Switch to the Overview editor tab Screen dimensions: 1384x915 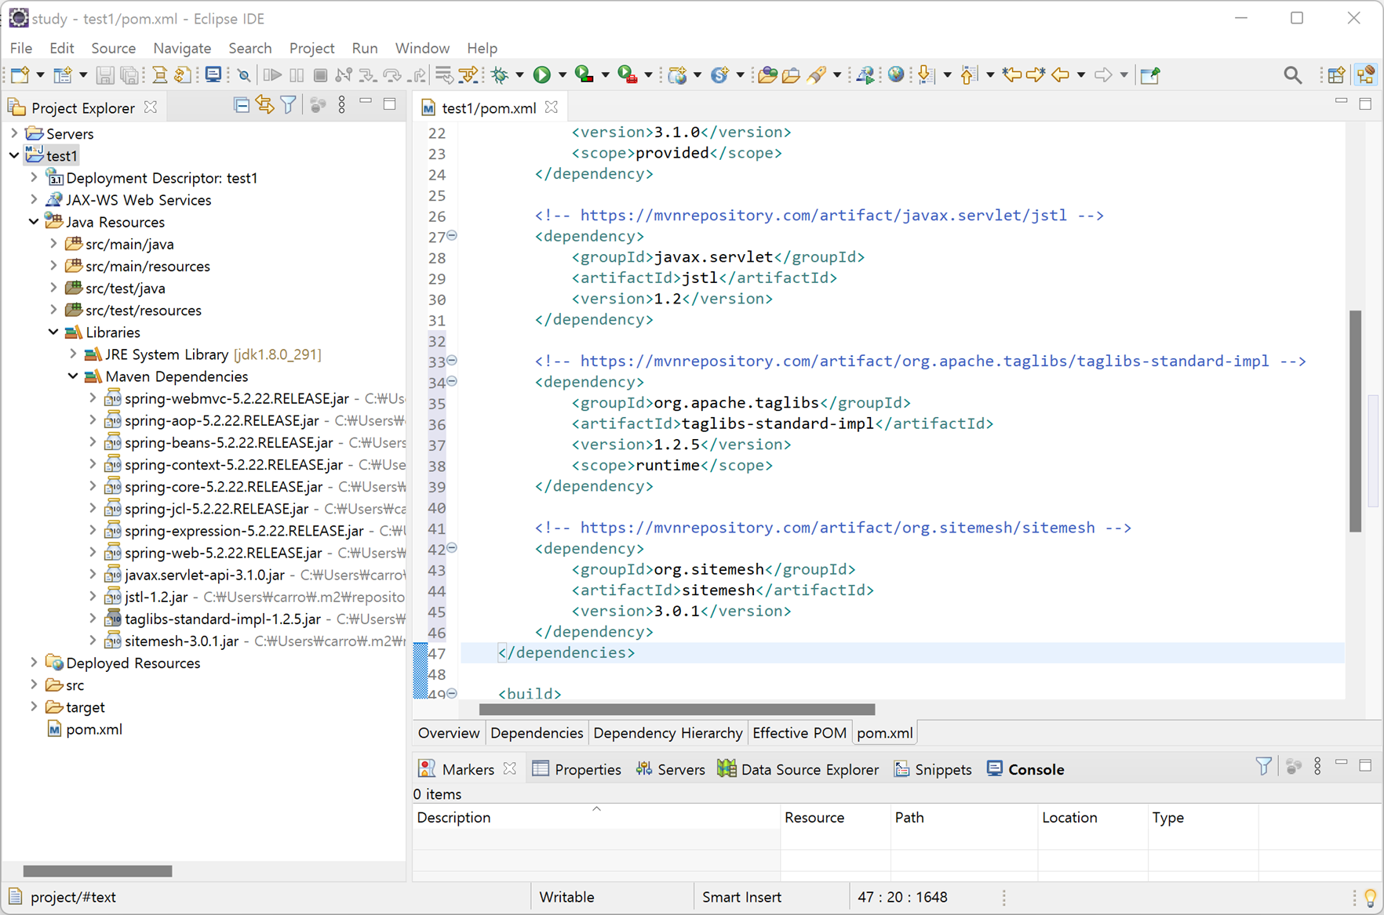(448, 732)
